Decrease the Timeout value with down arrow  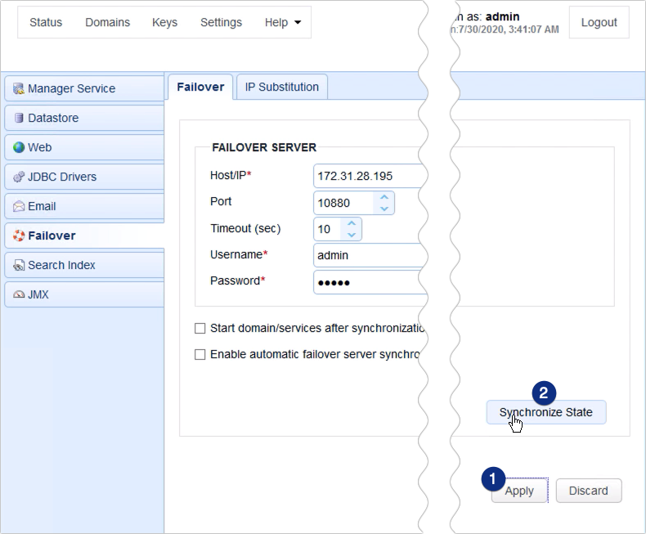coord(352,236)
